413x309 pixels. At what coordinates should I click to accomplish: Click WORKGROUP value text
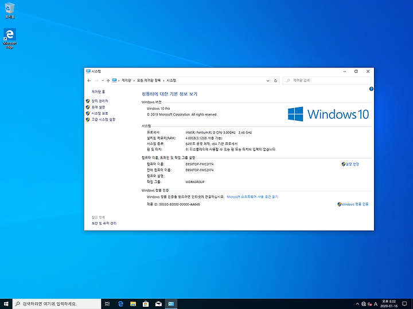click(195, 182)
